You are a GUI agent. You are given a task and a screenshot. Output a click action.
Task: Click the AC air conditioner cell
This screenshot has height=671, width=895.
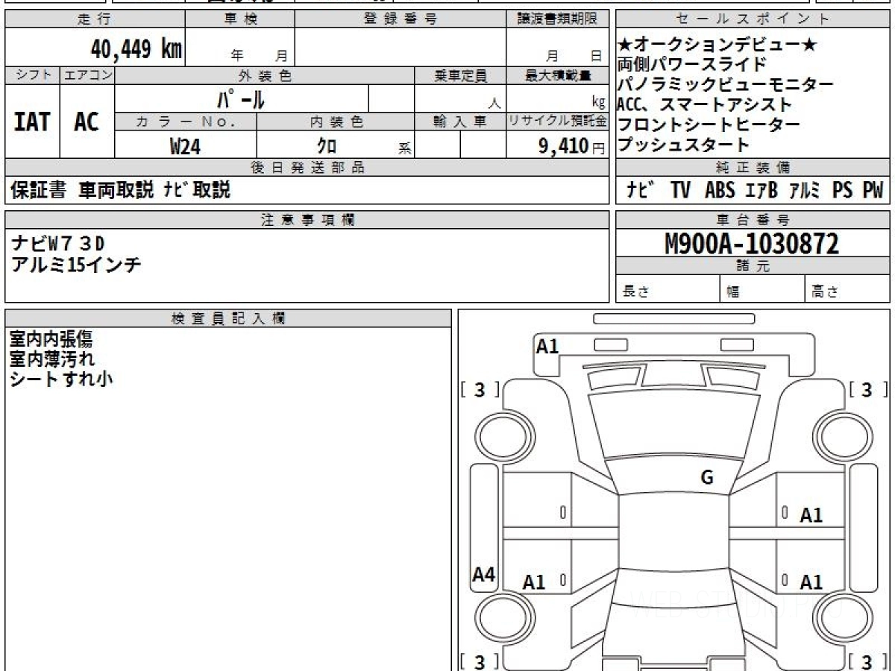tap(87, 122)
